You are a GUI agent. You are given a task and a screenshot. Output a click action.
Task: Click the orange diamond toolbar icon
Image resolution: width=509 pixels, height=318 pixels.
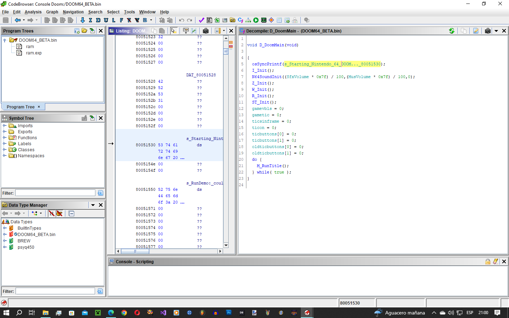click(271, 20)
